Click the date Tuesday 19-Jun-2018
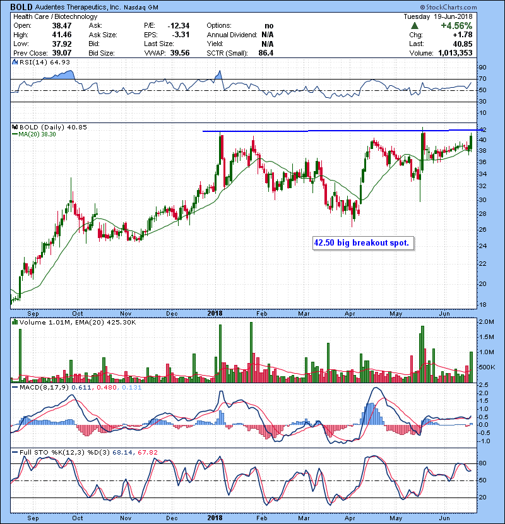The height and width of the screenshot is (524, 505). point(438,16)
